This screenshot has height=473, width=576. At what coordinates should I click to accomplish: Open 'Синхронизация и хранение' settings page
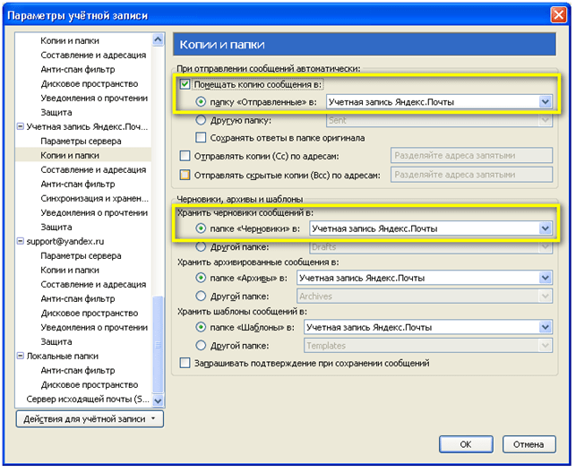[x=93, y=199]
